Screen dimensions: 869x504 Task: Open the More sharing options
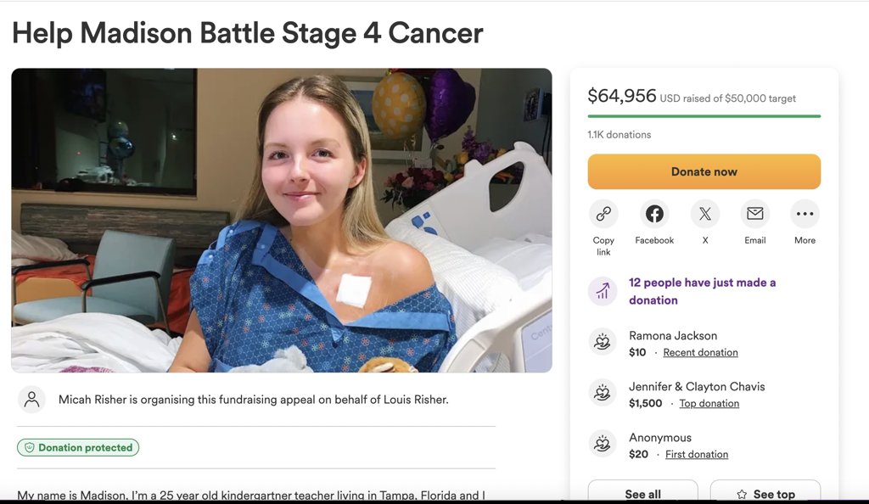(805, 214)
